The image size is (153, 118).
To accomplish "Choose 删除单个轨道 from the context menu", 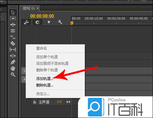I will click(47, 70).
